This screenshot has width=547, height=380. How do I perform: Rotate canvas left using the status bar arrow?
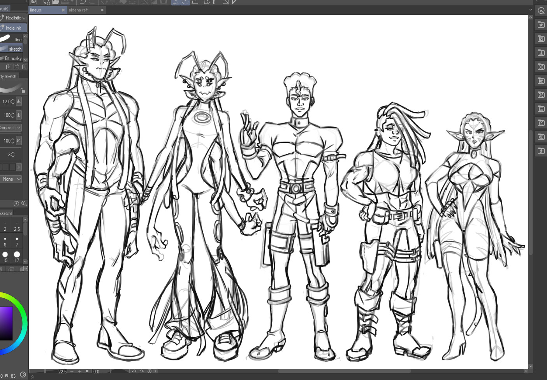click(x=134, y=371)
